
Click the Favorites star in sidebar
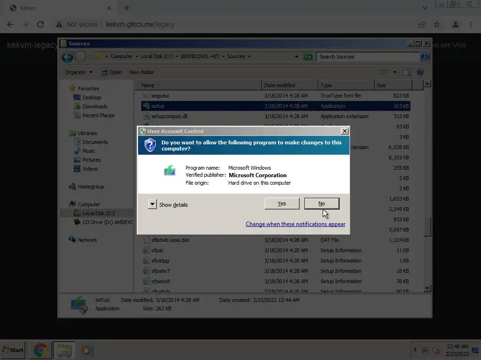pyautogui.click(x=72, y=89)
